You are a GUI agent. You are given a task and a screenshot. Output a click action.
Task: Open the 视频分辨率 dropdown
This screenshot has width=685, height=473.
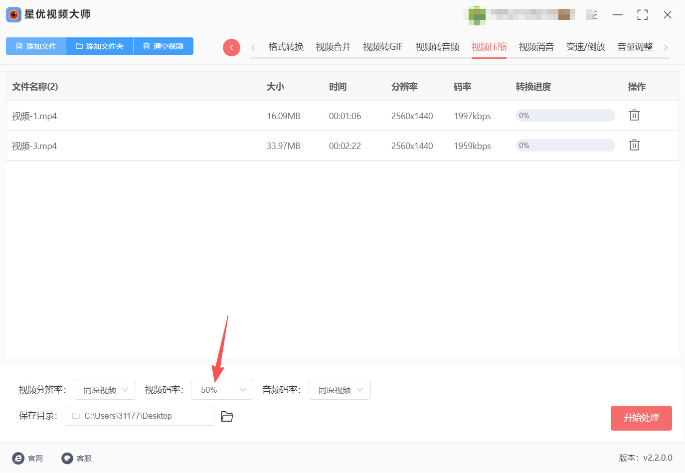click(105, 390)
